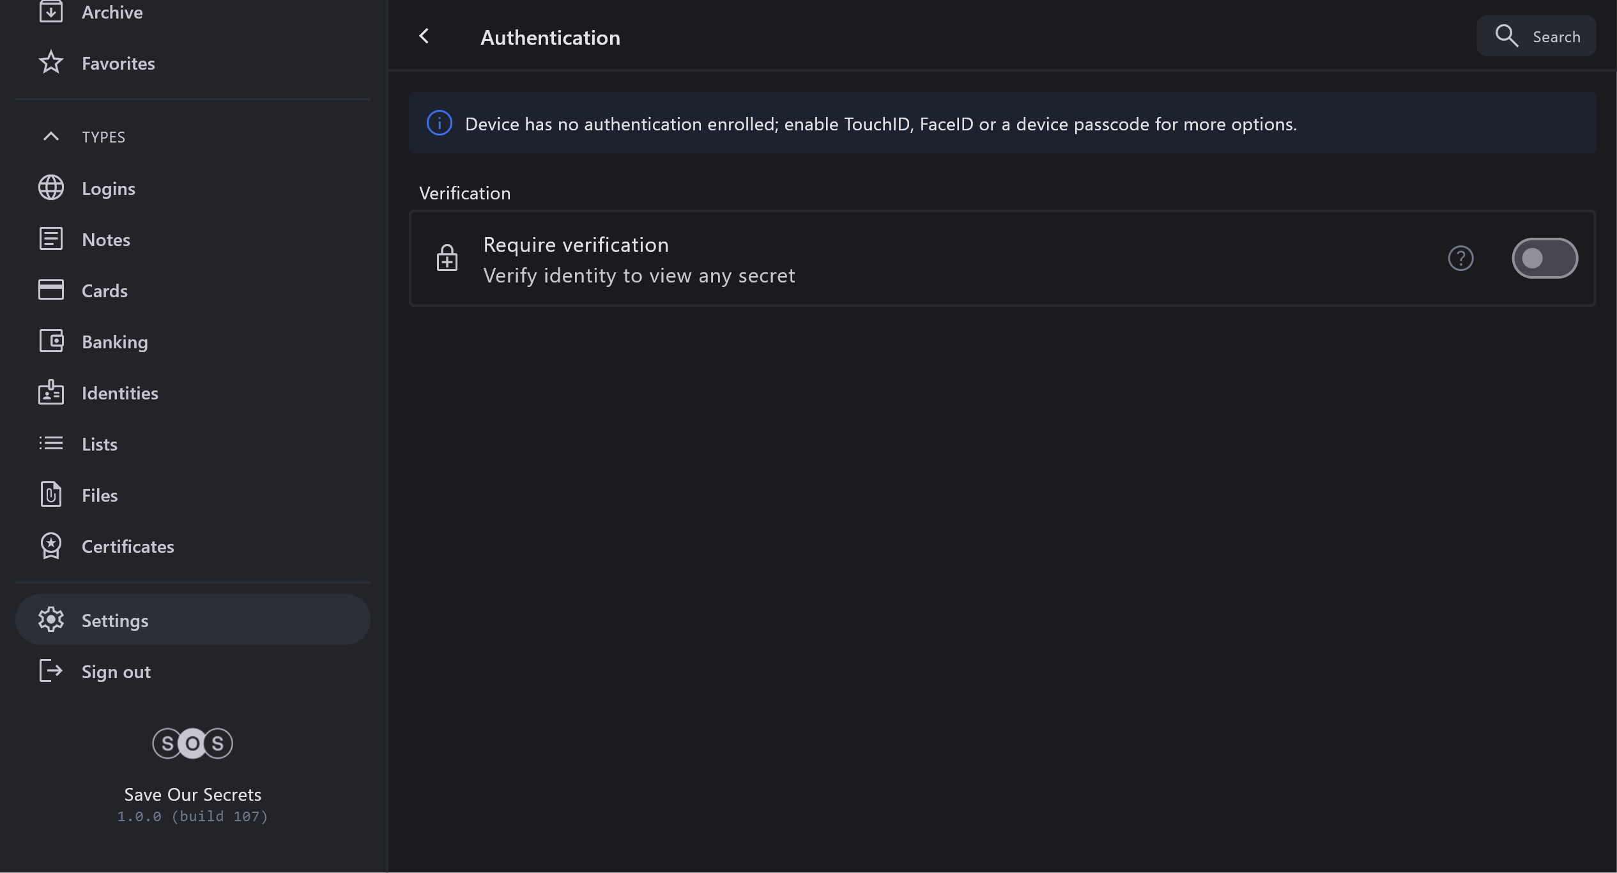Click the SOS logo
The height and width of the screenshot is (873, 1617).
pyautogui.click(x=192, y=743)
